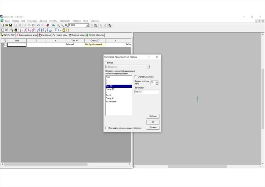Open the Таблица combo box dropdown
Screen dimensions: 265x187
[148, 67]
